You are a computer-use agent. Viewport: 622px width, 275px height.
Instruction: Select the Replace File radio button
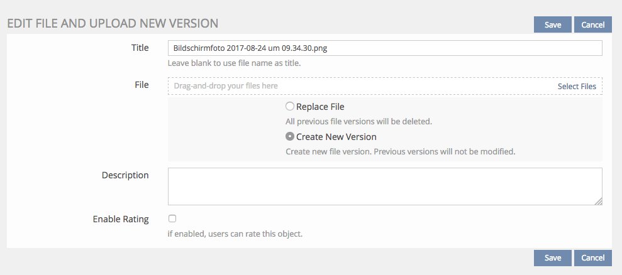[290, 107]
